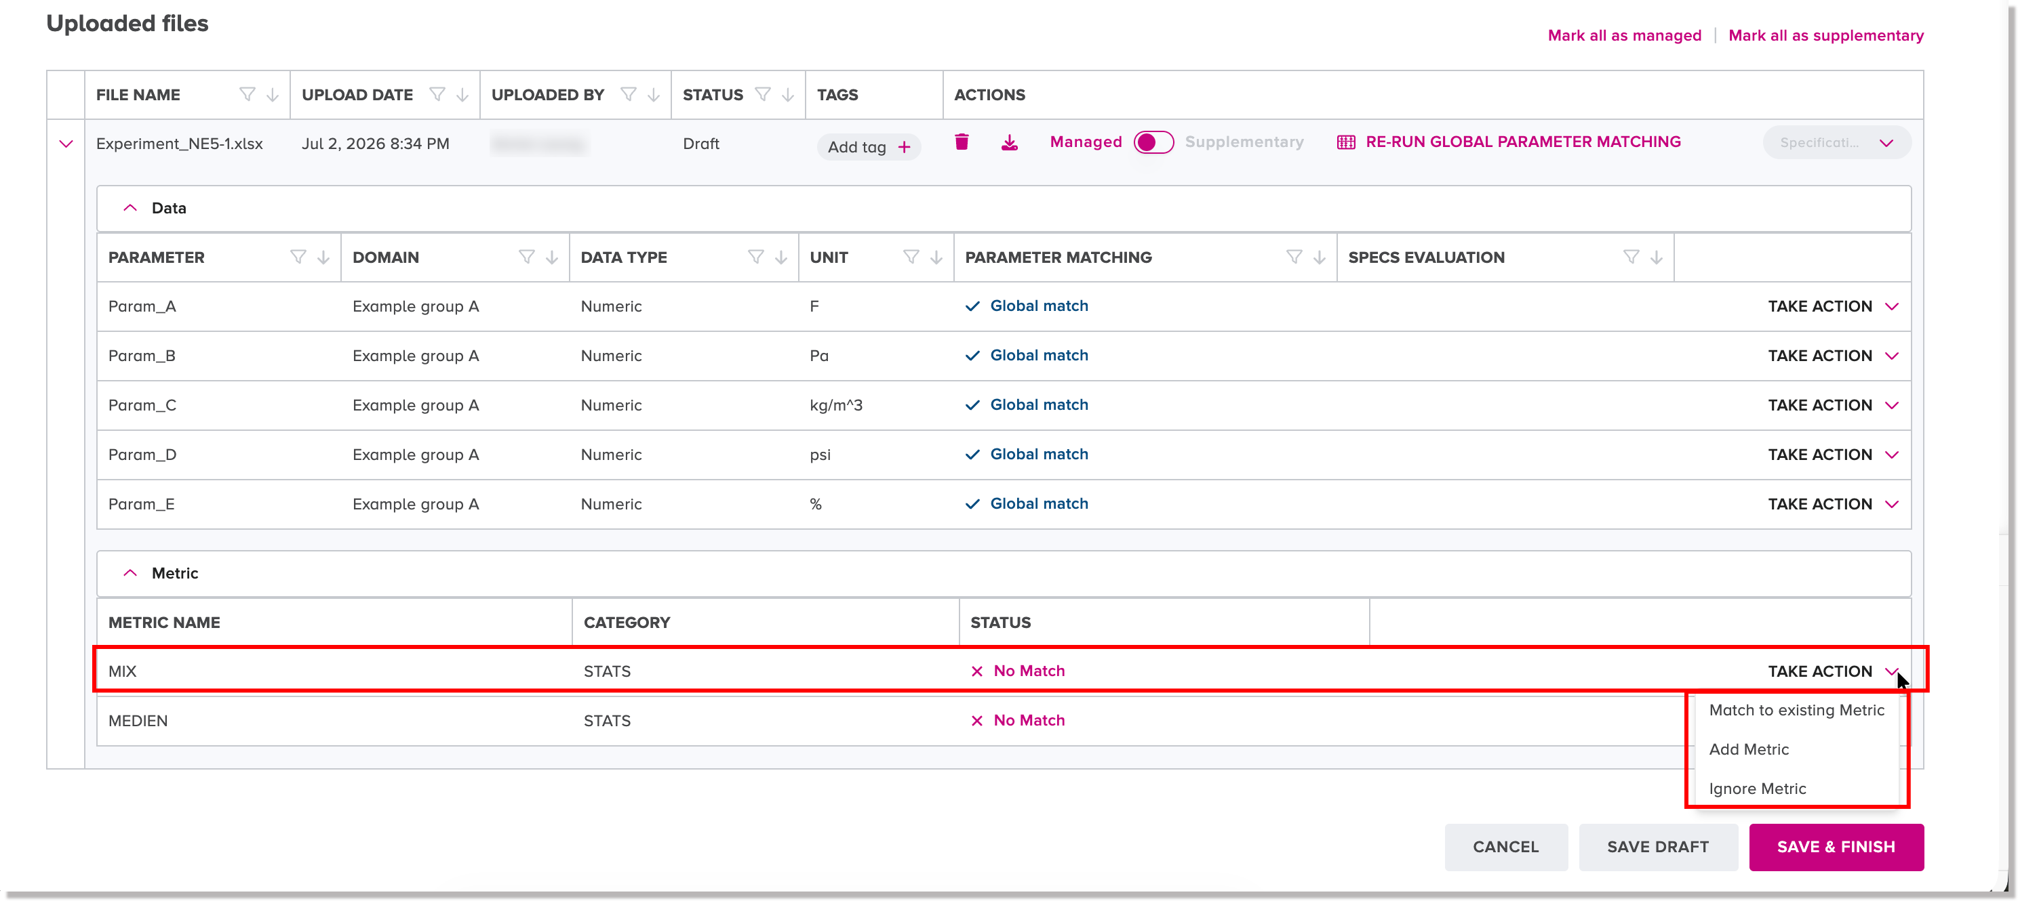Filter the Uploaded By column

pos(629,95)
